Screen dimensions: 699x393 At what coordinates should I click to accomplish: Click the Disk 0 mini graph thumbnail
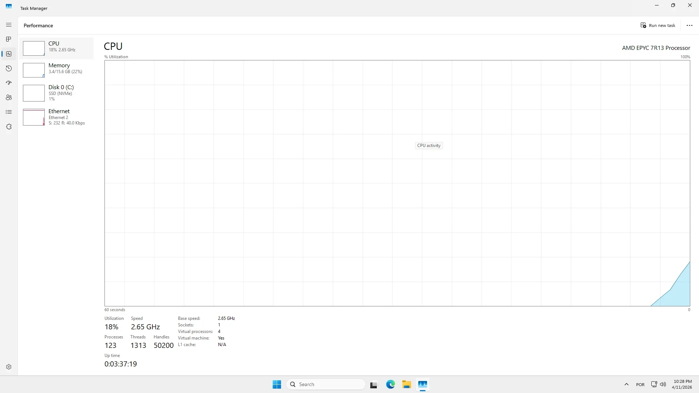(34, 93)
